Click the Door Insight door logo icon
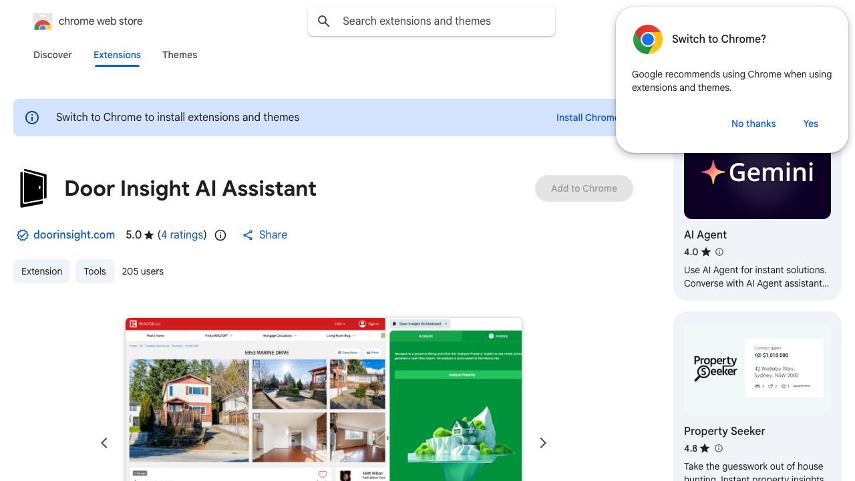 pos(33,188)
